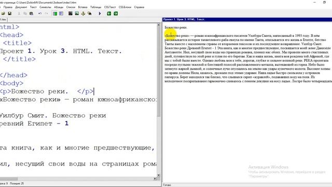This screenshot has height=187, width=332.
Task: Open the Справка menu
Action: 139,7
